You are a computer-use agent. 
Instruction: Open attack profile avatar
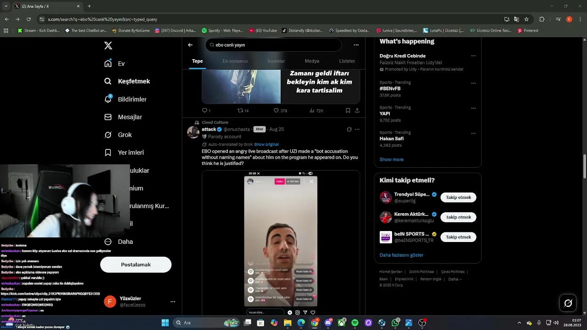pos(193,132)
